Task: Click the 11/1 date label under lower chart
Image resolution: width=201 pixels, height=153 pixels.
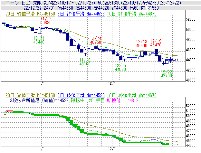Action: pyautogui.click(x=41, y=149)
